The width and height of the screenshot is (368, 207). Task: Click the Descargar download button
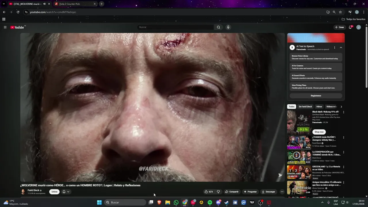click(x=268, y=192)
